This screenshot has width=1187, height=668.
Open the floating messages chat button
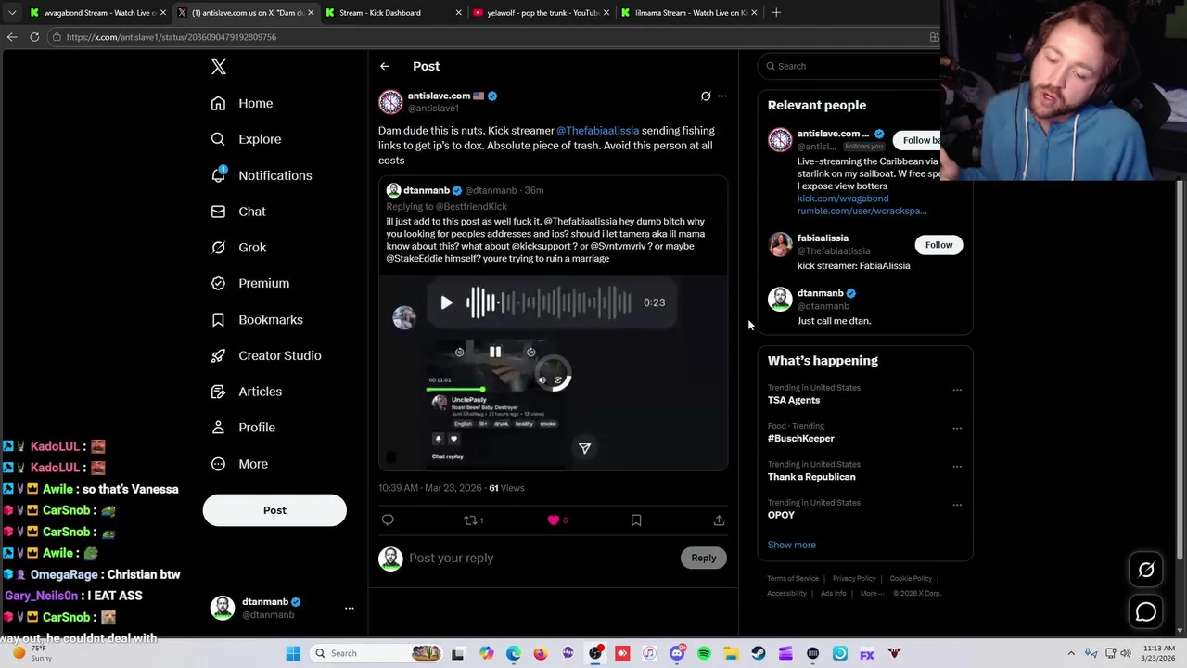pos(1146,611)
